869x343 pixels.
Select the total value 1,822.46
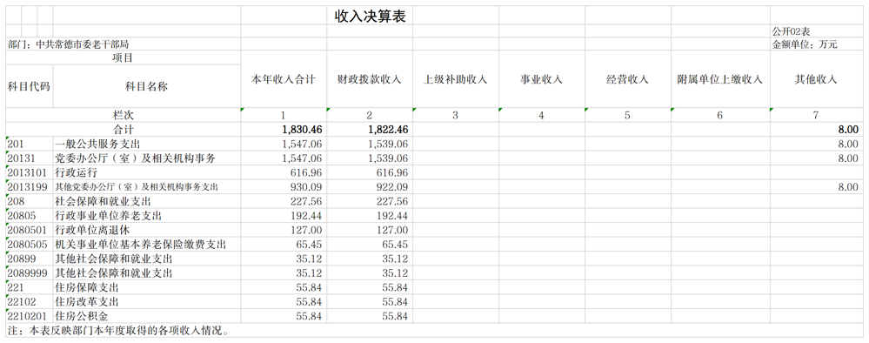(388, 130)
